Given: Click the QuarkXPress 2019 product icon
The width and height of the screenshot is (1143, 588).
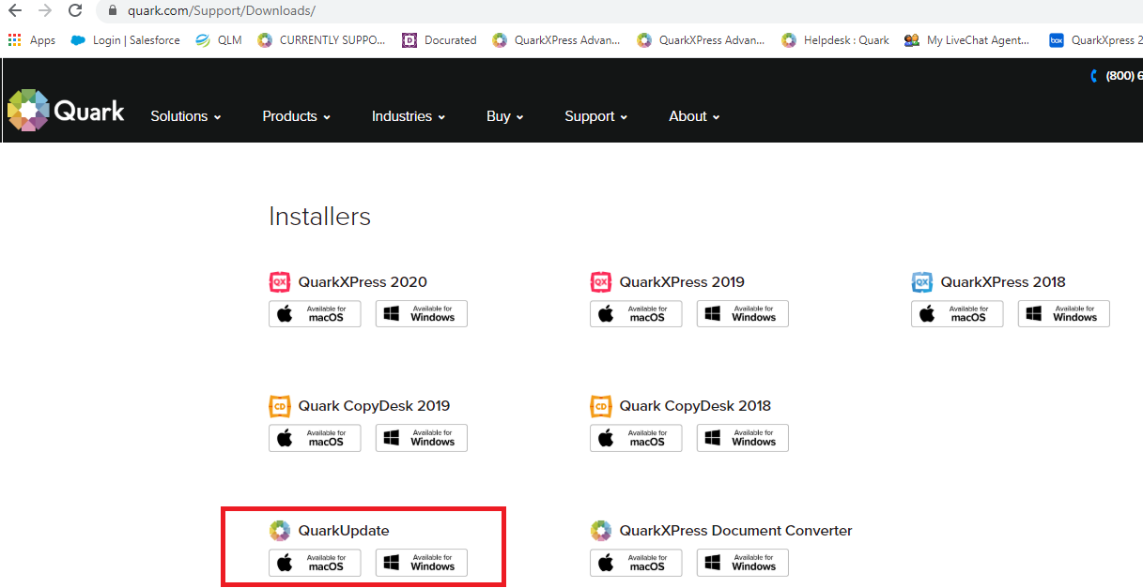Looking at the screenshot, I should pos(601,282).
